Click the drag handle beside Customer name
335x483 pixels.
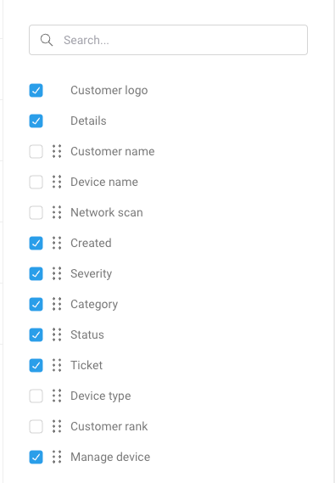pos(57,151)
